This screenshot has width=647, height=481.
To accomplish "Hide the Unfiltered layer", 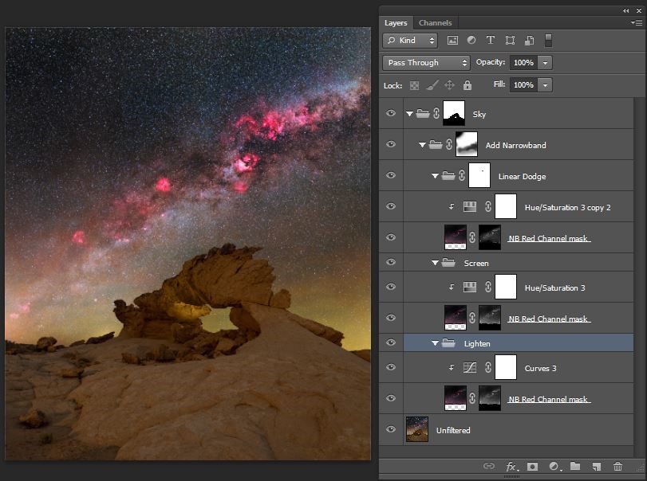I will pos(391,430).
